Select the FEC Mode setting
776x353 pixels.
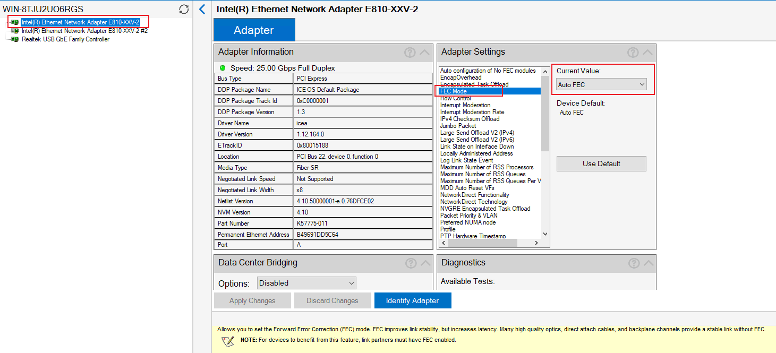pos(490,91)
